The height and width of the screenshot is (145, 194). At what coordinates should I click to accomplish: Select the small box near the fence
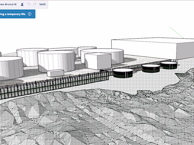[x=55, y=73]
